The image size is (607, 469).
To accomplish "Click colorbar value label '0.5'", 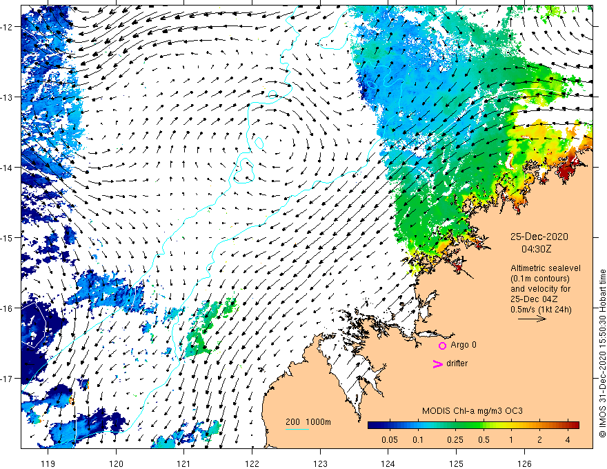I will pyautogui.click(x=484, y=439).
